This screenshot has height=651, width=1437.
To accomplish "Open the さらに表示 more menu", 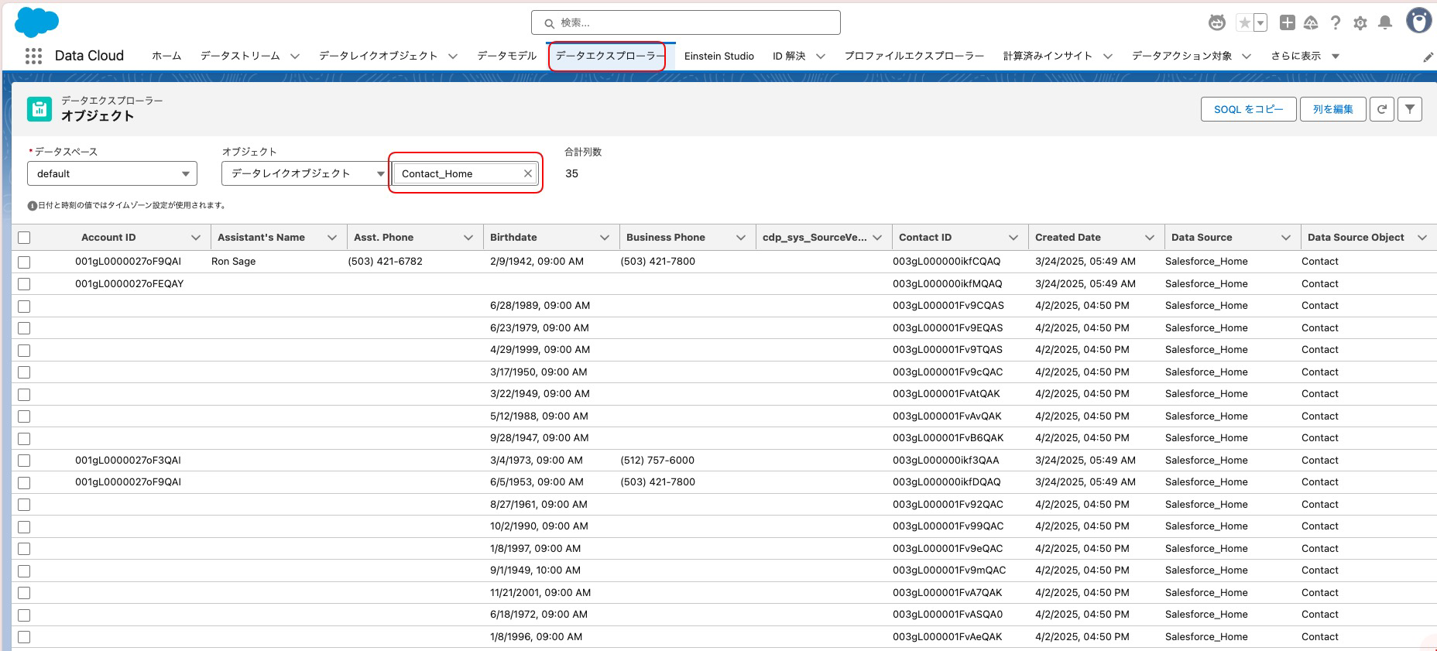I will coord(1305,56).
